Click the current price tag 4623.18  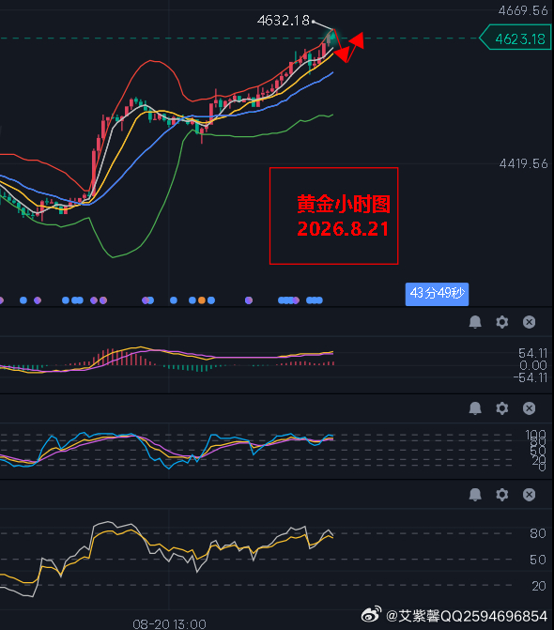[x=516, y=38]
